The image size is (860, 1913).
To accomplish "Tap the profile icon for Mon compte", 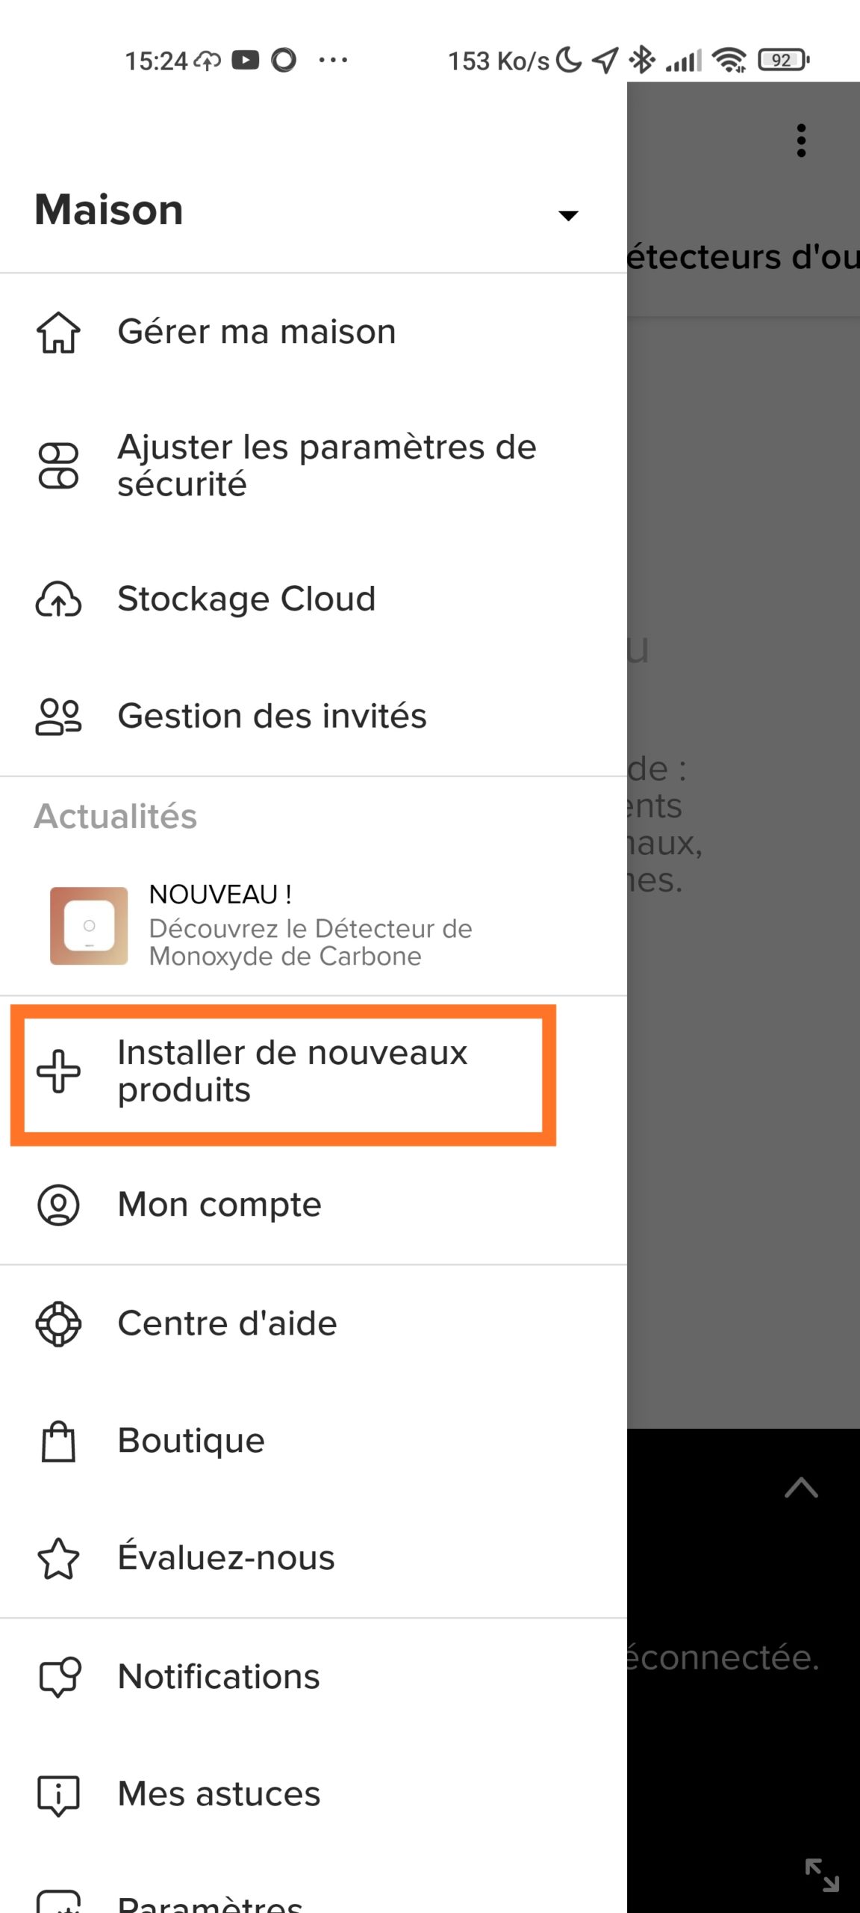I will (x=58, y=1205).
